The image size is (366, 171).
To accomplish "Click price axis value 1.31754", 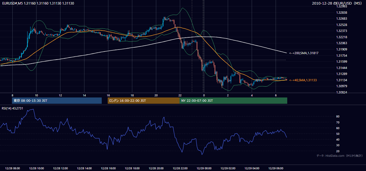I will point(342,55).
